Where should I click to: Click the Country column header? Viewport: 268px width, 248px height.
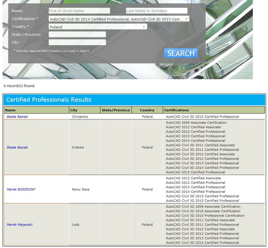tap(147, 110)
